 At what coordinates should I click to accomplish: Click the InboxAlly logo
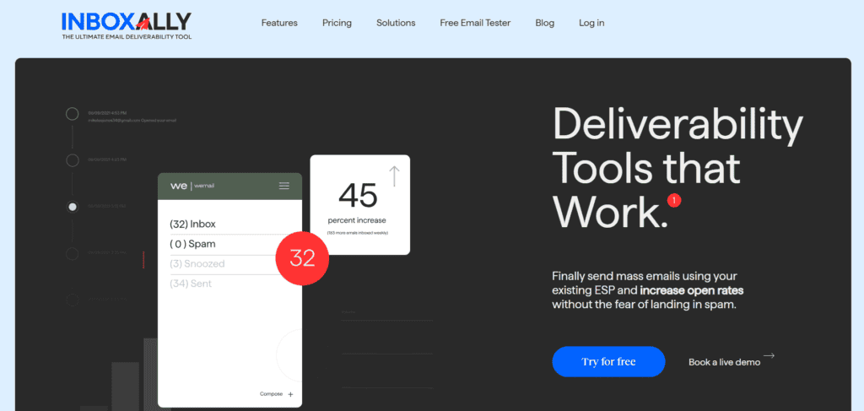coord(127,24)
